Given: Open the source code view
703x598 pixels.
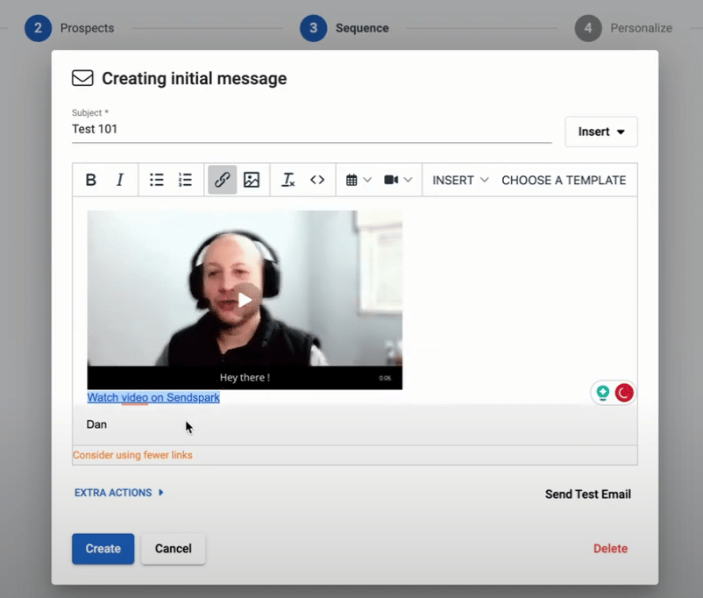Looking at the screenshot, I should [317, 180].
